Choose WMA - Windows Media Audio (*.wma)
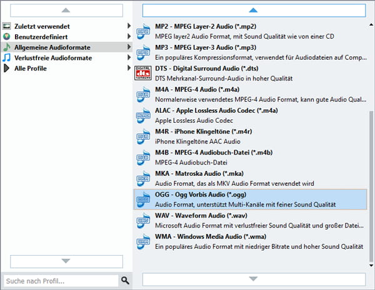Screen dimensions: 375x290 (250, 241)
